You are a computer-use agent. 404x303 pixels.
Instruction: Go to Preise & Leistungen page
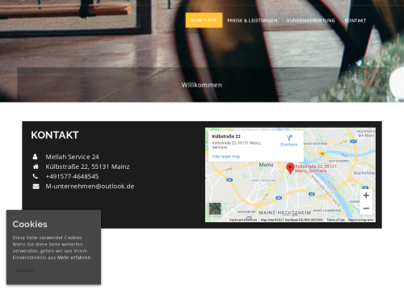(x=252, y=20)
